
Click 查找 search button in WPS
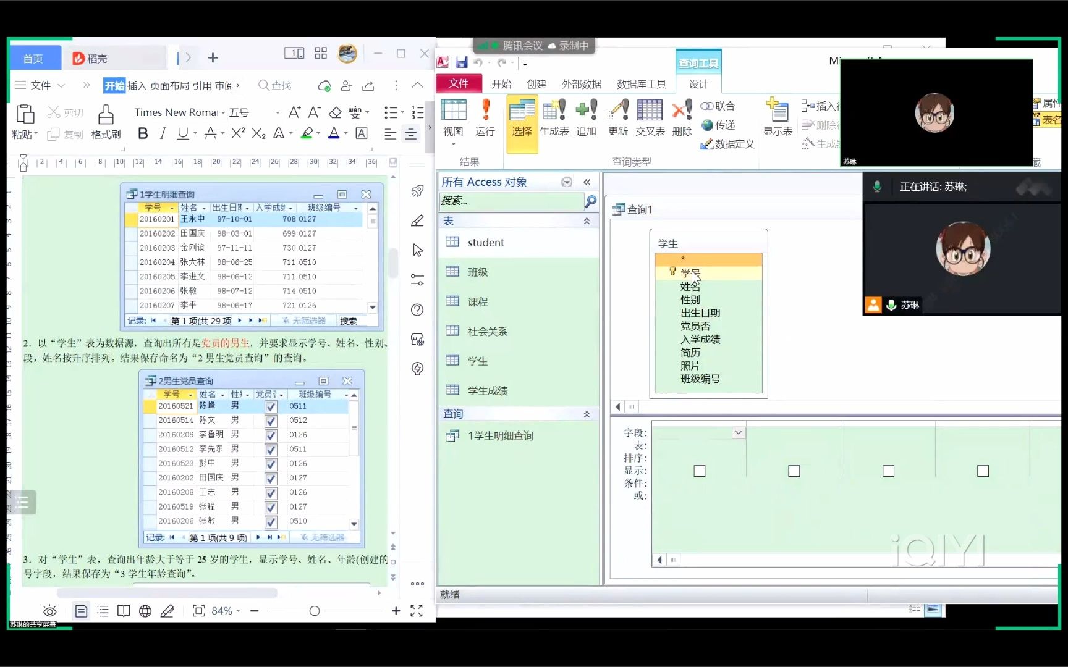coord(274,85)
